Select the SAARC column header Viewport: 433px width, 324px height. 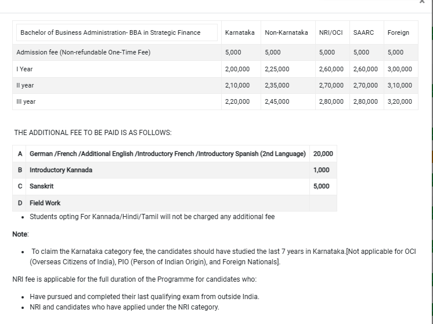[x=363, y=32]
